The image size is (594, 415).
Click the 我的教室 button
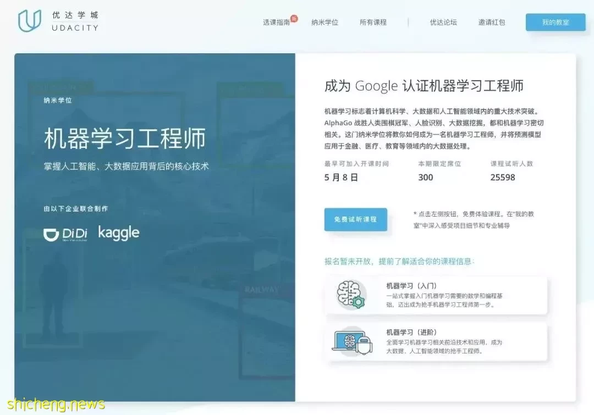[x=555, y=23]
